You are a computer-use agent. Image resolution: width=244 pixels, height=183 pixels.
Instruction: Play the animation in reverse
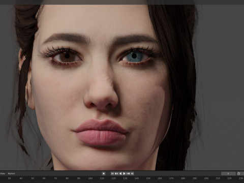120,173
